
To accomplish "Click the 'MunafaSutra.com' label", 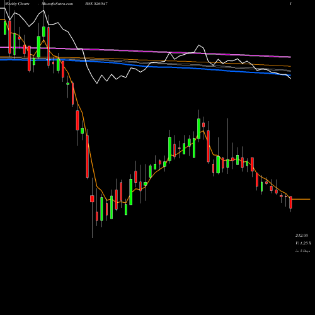I will (57, 4).
